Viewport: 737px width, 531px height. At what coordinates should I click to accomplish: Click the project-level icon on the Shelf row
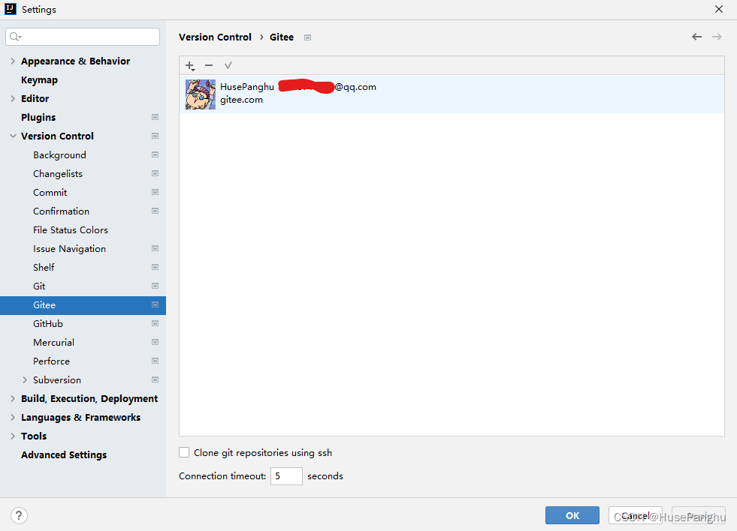pyautogui.click(x=155, y=268)
